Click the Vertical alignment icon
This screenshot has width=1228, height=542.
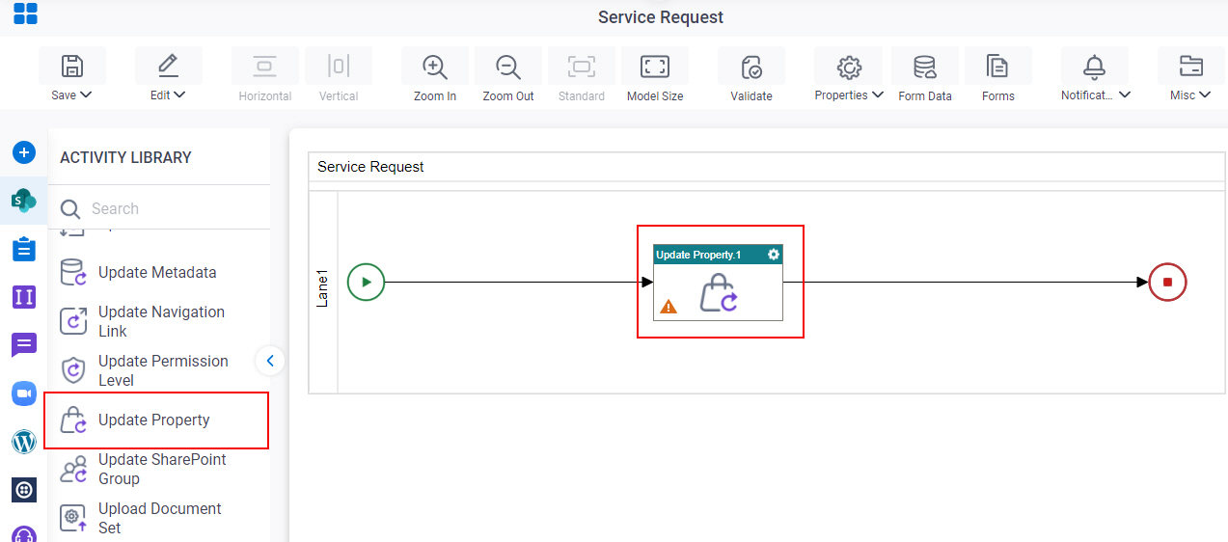pyautogui.click(x=338, y=66)
